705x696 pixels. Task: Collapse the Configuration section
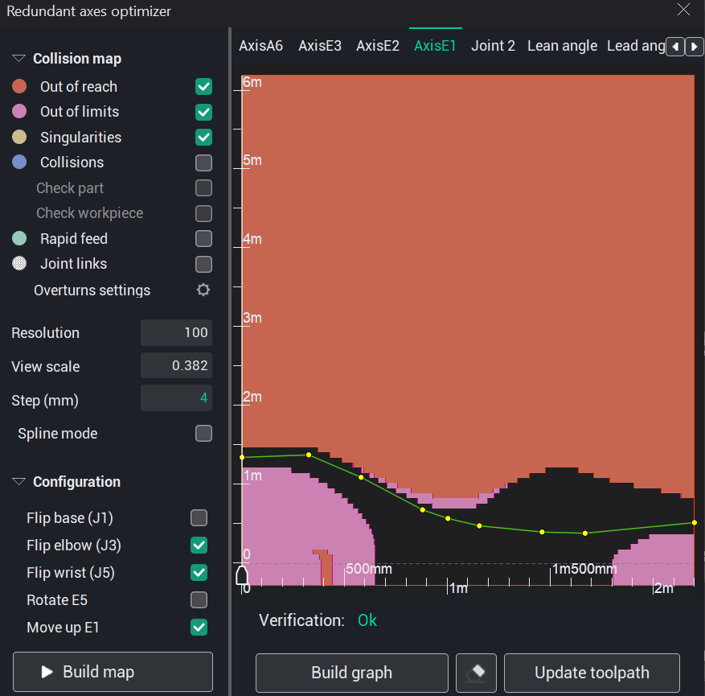(18, 482)
